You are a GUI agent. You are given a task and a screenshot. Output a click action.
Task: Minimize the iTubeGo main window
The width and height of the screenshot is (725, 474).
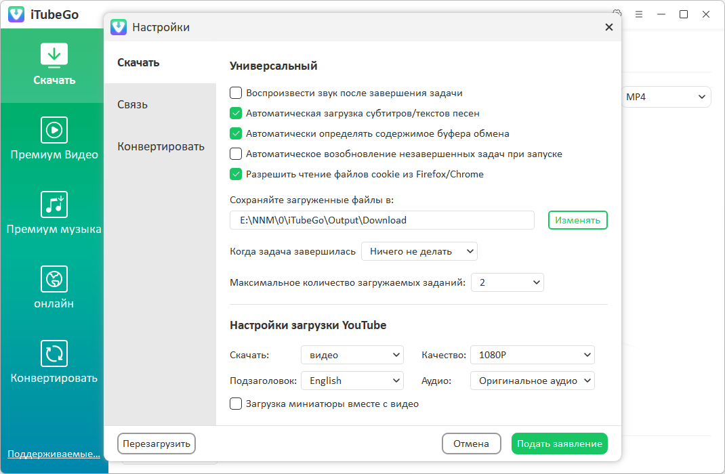tap(661, 14)
